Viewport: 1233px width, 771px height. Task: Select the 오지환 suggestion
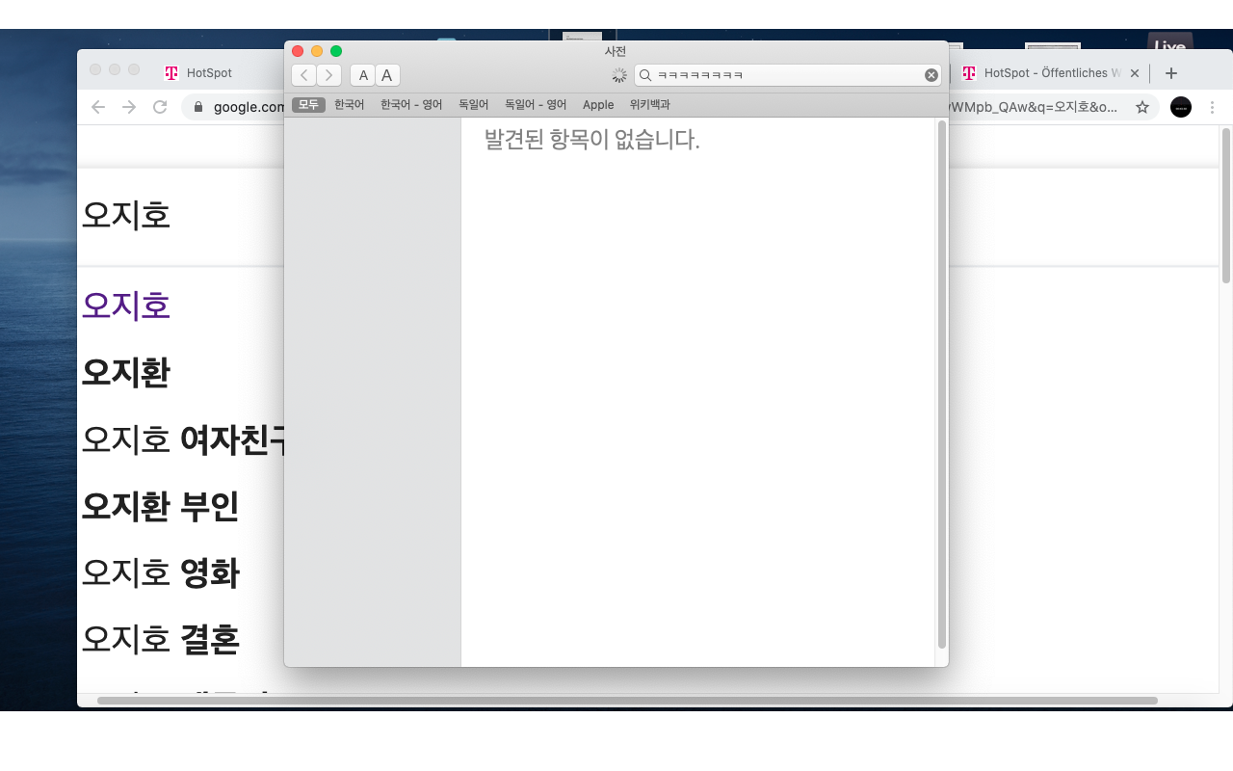pyautogui.click(x=126, y=372)
